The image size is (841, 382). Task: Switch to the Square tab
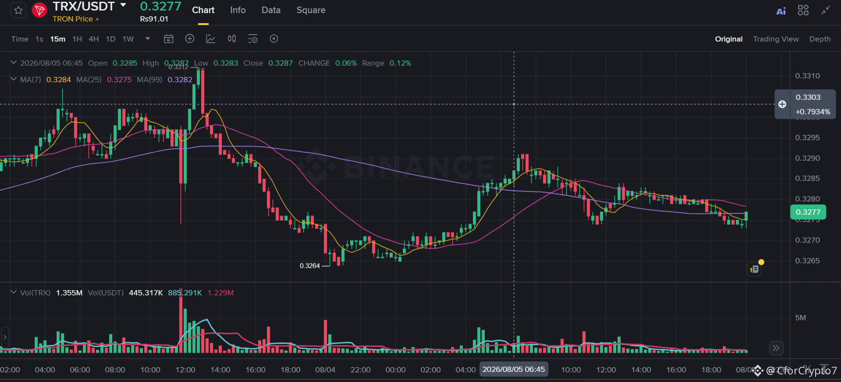[311, 10]
